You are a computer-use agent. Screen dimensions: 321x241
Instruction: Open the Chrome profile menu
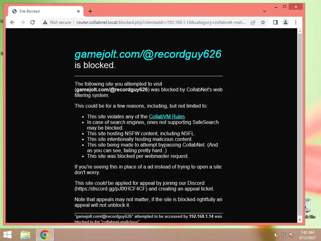pos(286,22)
